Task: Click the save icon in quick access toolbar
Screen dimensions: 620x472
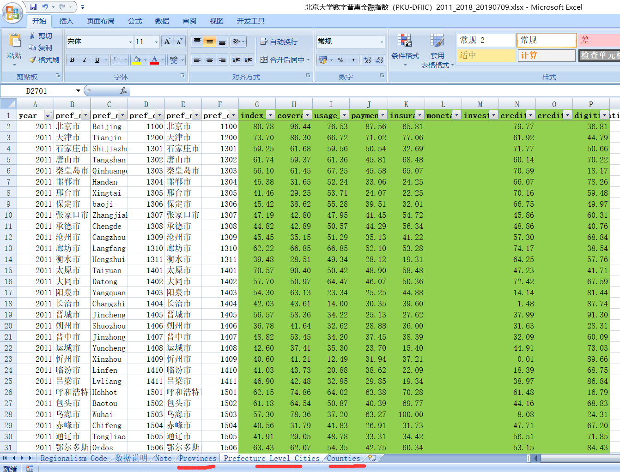Action: point(33,7)
